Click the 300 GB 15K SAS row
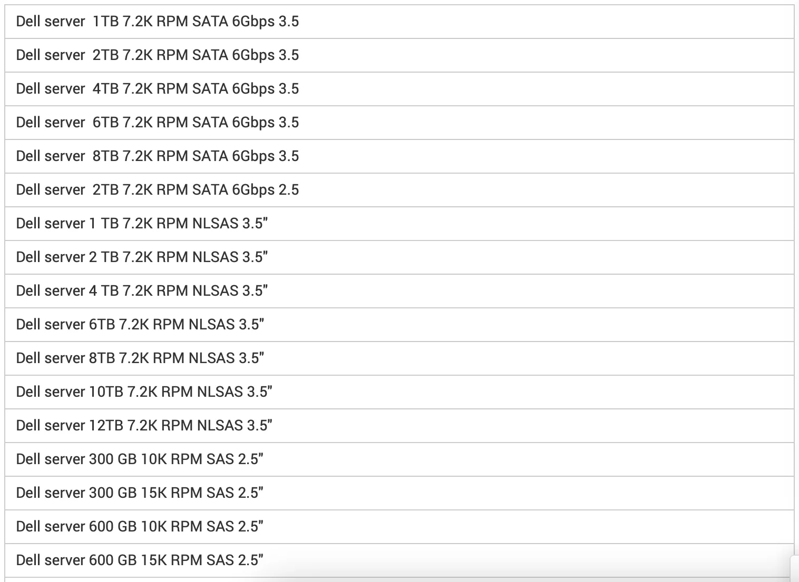Image resolution: width=799 pixels, height=582 pixels. tap(140, 493)
